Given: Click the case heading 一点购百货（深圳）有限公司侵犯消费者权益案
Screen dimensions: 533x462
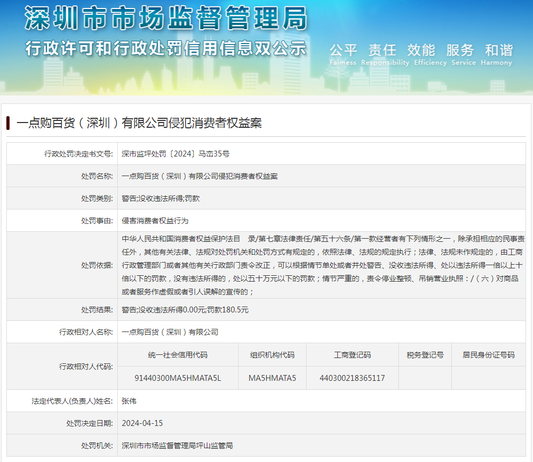Looking at the screenshot, I should [139, 123].
